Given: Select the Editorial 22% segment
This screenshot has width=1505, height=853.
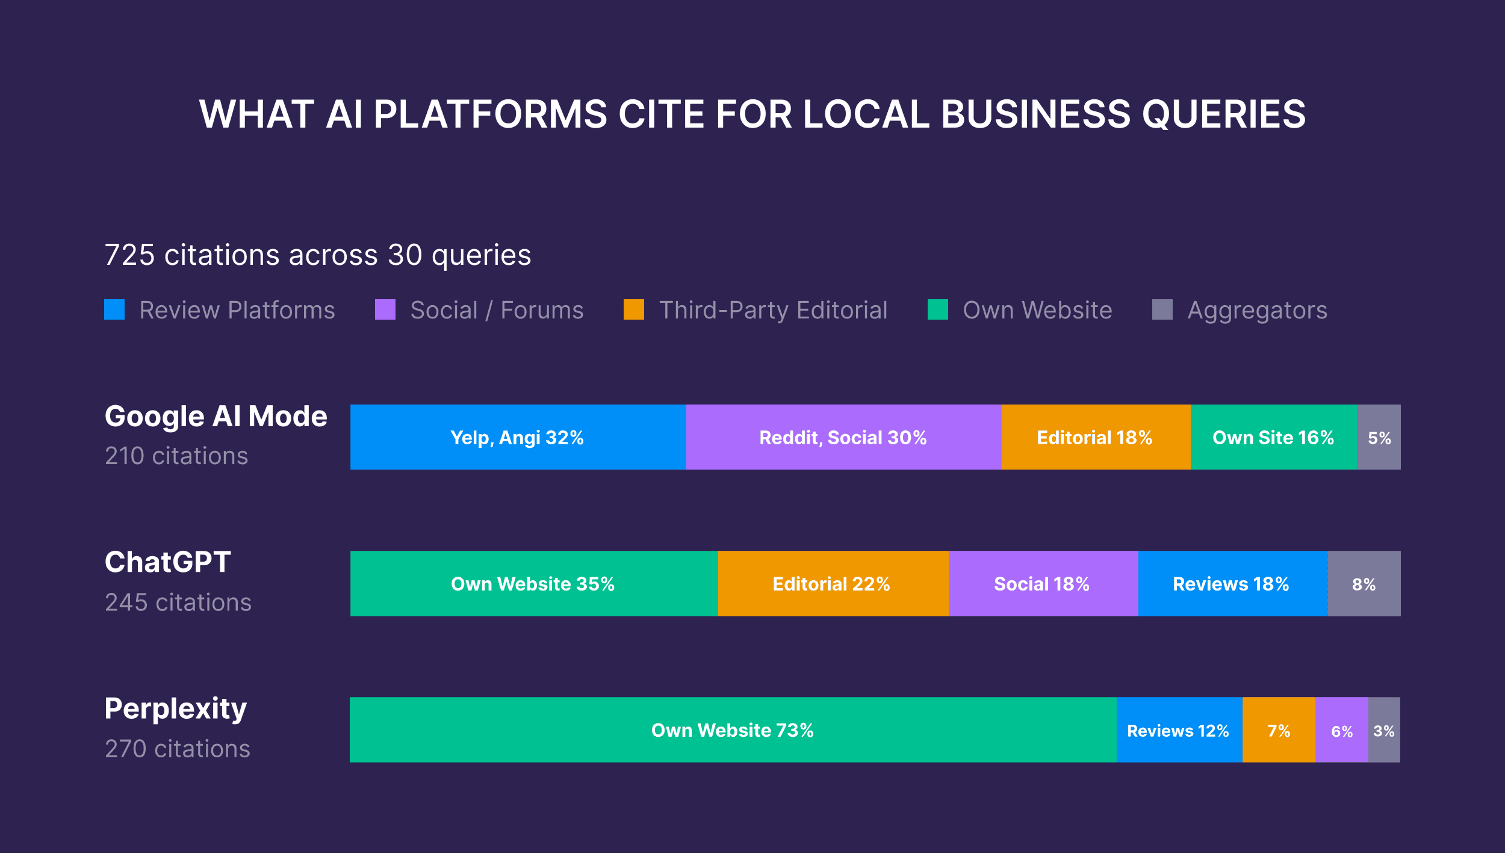Looking at the screenshot, I should (831, 583).
